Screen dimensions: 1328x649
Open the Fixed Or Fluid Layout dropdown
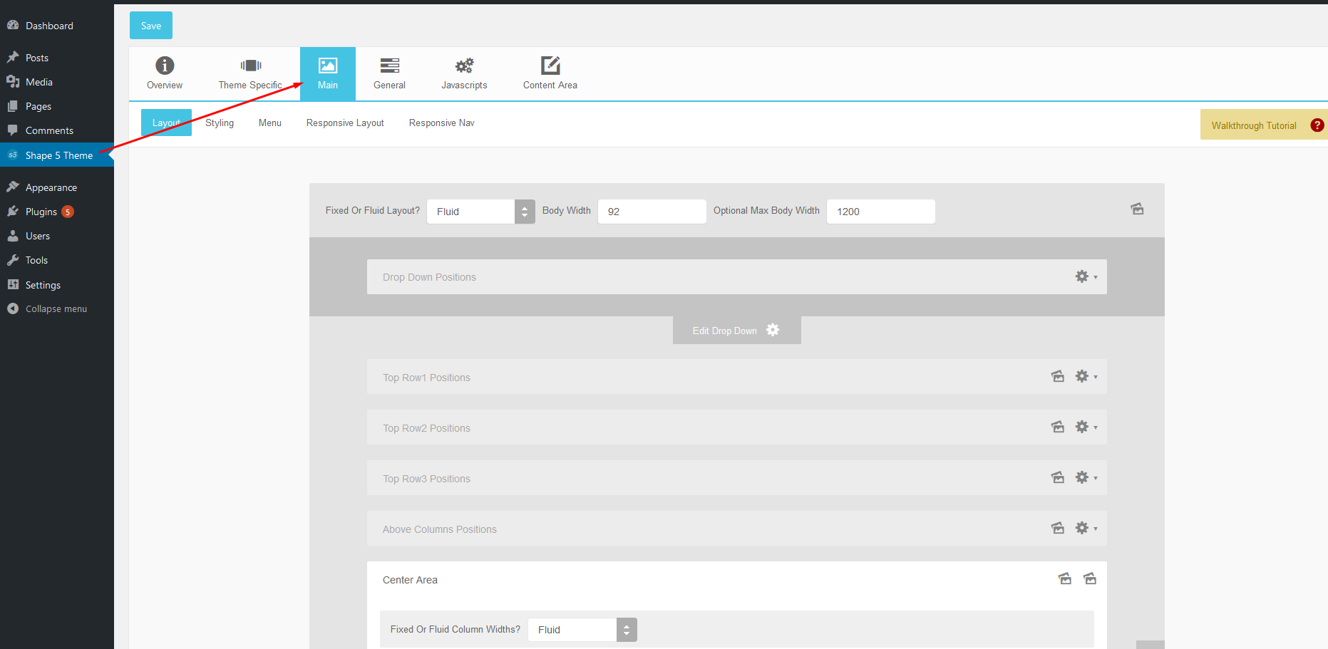coord(480,212)
